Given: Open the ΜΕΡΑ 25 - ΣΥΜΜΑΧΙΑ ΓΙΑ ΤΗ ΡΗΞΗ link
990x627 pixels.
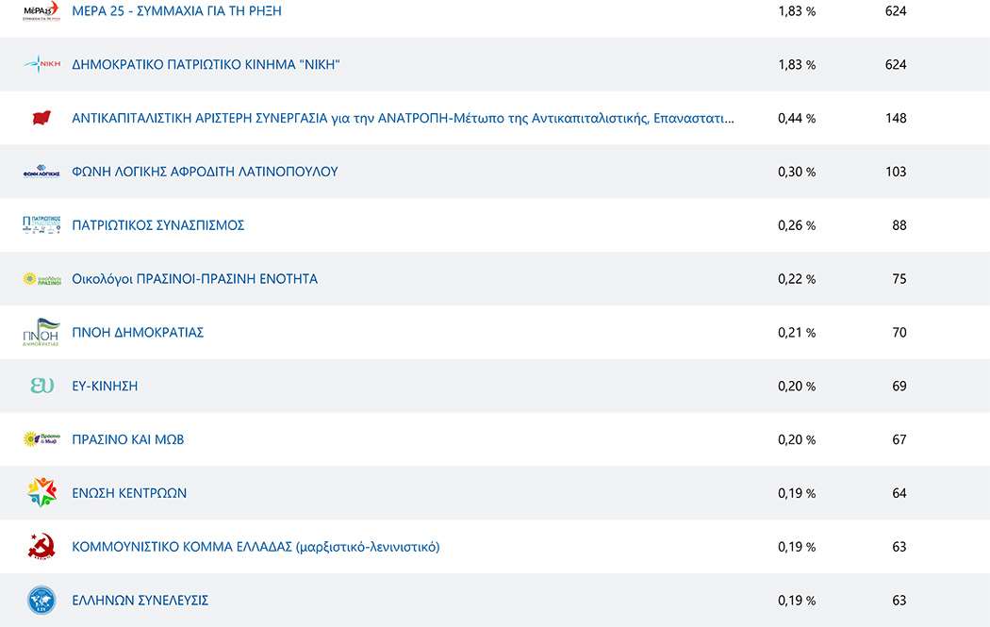Looking at the screenshot, I should (177, 10).
